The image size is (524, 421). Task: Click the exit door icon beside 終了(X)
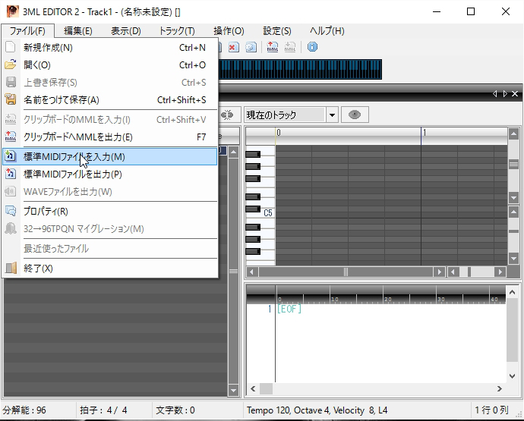tap(11, 268)
